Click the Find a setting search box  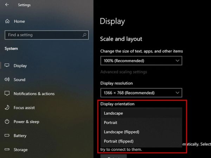point(42,35)
